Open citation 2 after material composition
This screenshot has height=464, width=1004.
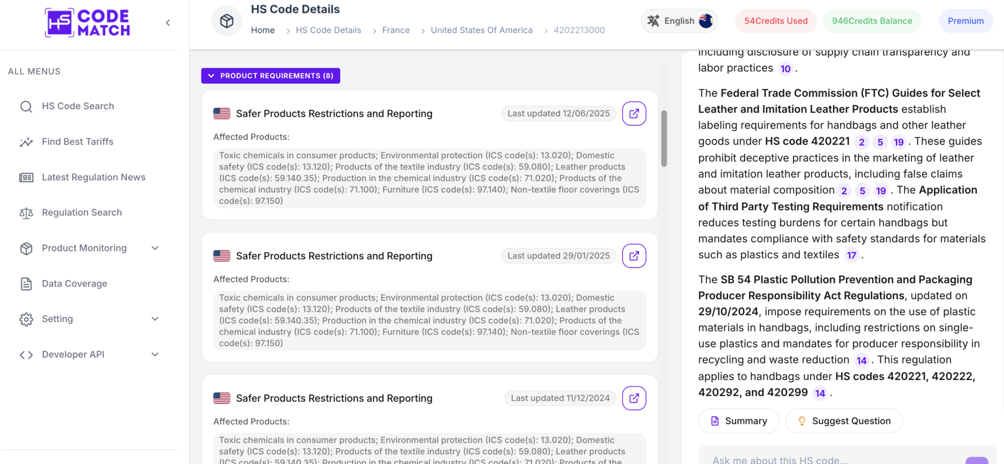pos(844,191)
